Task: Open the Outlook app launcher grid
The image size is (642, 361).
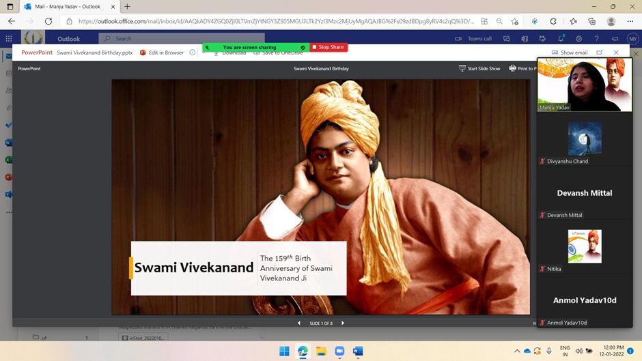Action: [9, 39]
